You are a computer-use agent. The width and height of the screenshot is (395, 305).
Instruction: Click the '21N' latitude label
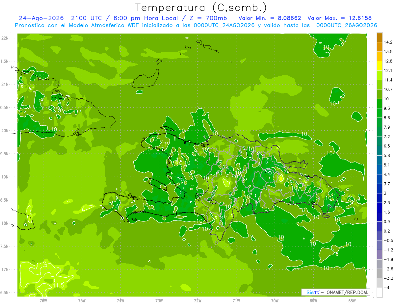pos(5,84)
